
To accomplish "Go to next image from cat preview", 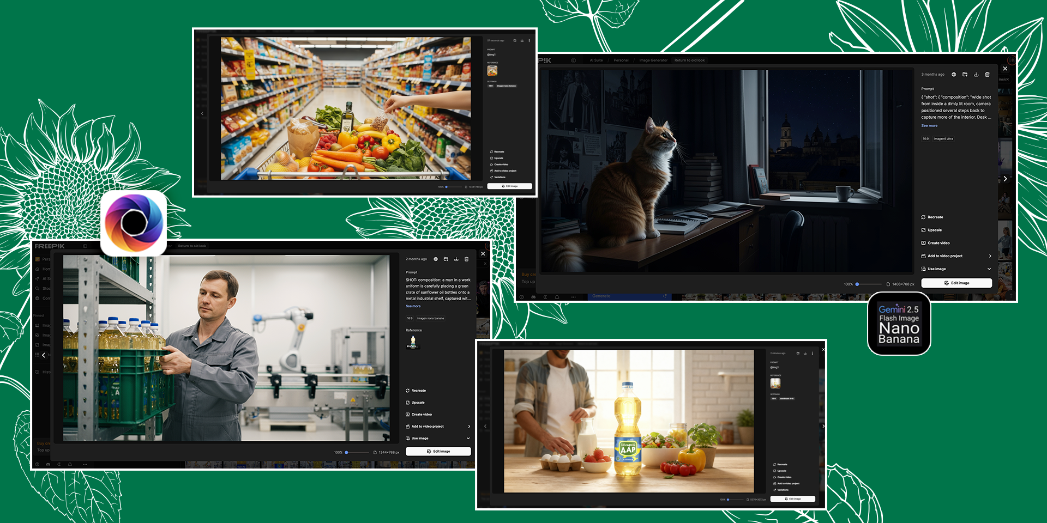I will pyautogui.click(x=1005, y=179).
